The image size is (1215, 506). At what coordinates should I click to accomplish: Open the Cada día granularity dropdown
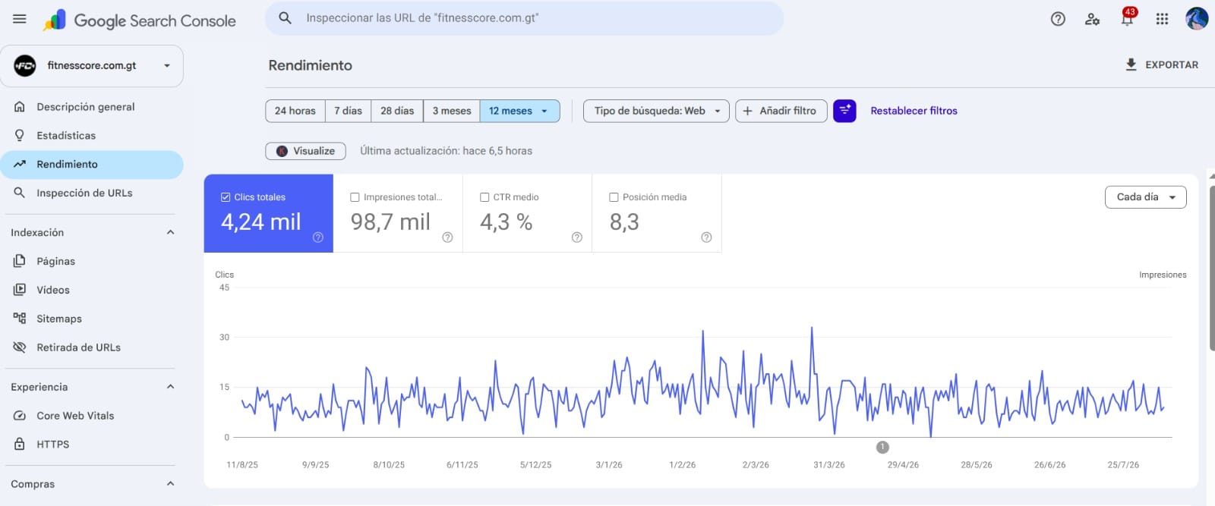tap(1145, 197)
